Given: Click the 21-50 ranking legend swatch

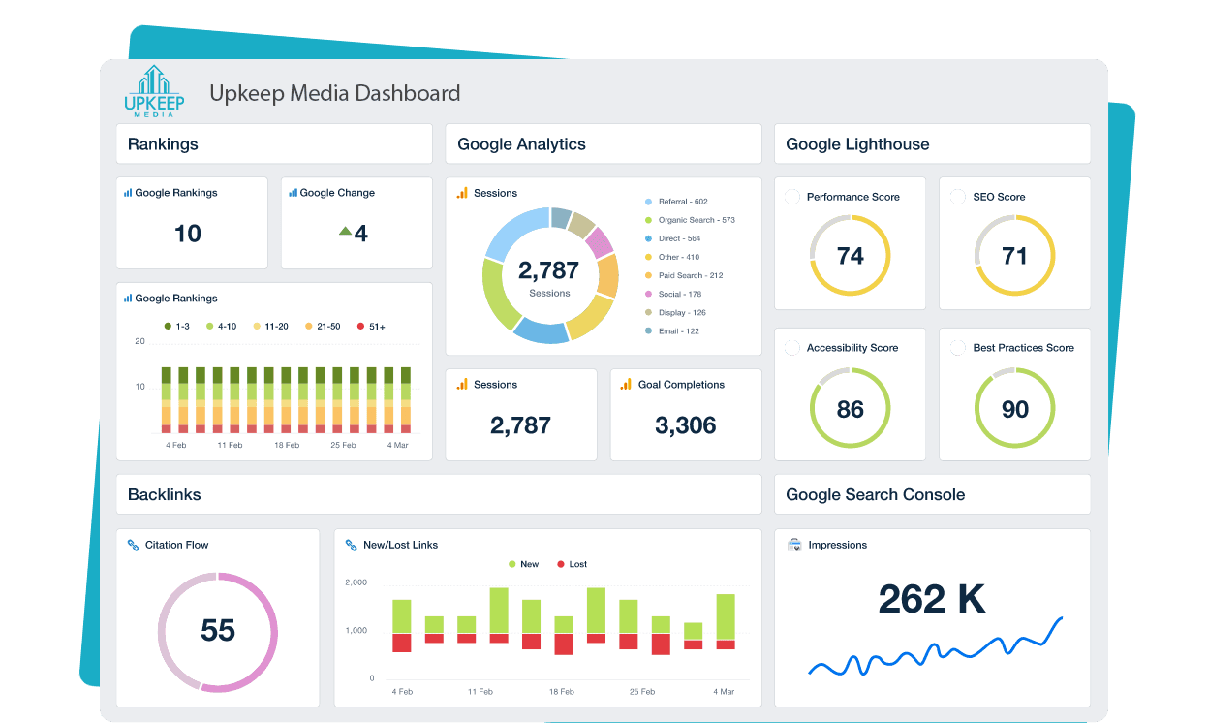Looking at the screenshot, I should [x=309, y=327].
